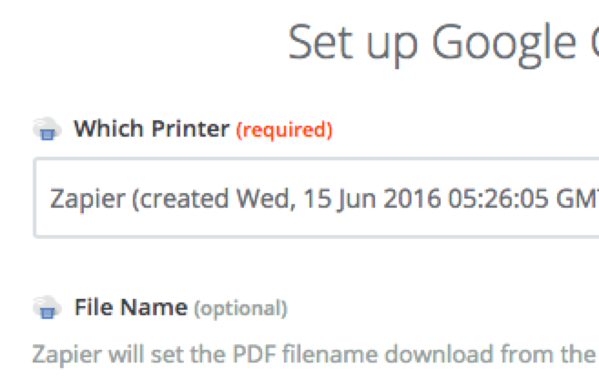599x379 pixels.
Task: Click the cloud printer icon beside File Name
Action: [47, 308]
